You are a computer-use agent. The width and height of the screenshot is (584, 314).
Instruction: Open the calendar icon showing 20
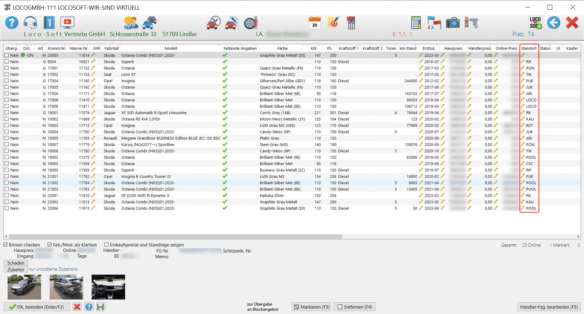pos(315,23)
